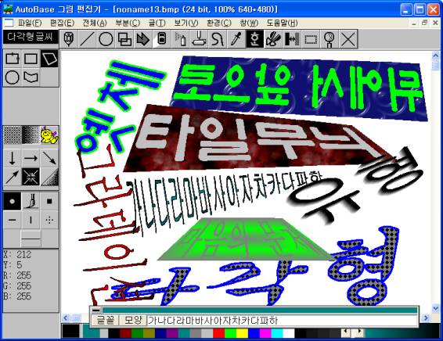The width and height of the screenshot is (443, 341).
Task: Click the 글꼴 font button
Action: (x=106, y=321)
